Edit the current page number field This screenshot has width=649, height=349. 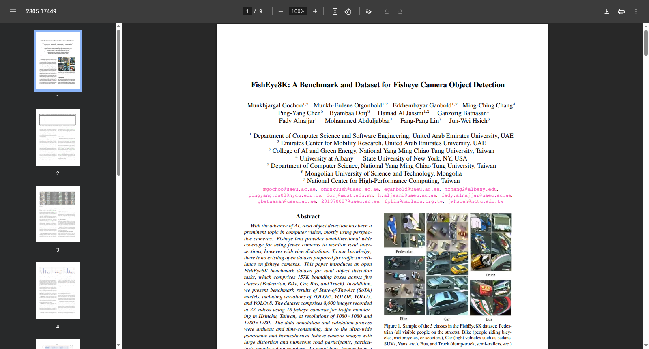click(247, 11)
